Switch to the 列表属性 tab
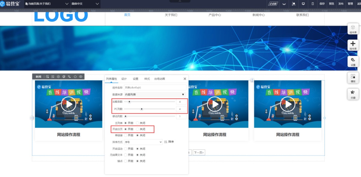Viewport: 361px width, 177px height. (x=111, y=79)
